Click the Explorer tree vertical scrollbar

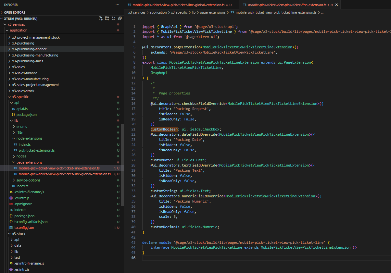122,165
